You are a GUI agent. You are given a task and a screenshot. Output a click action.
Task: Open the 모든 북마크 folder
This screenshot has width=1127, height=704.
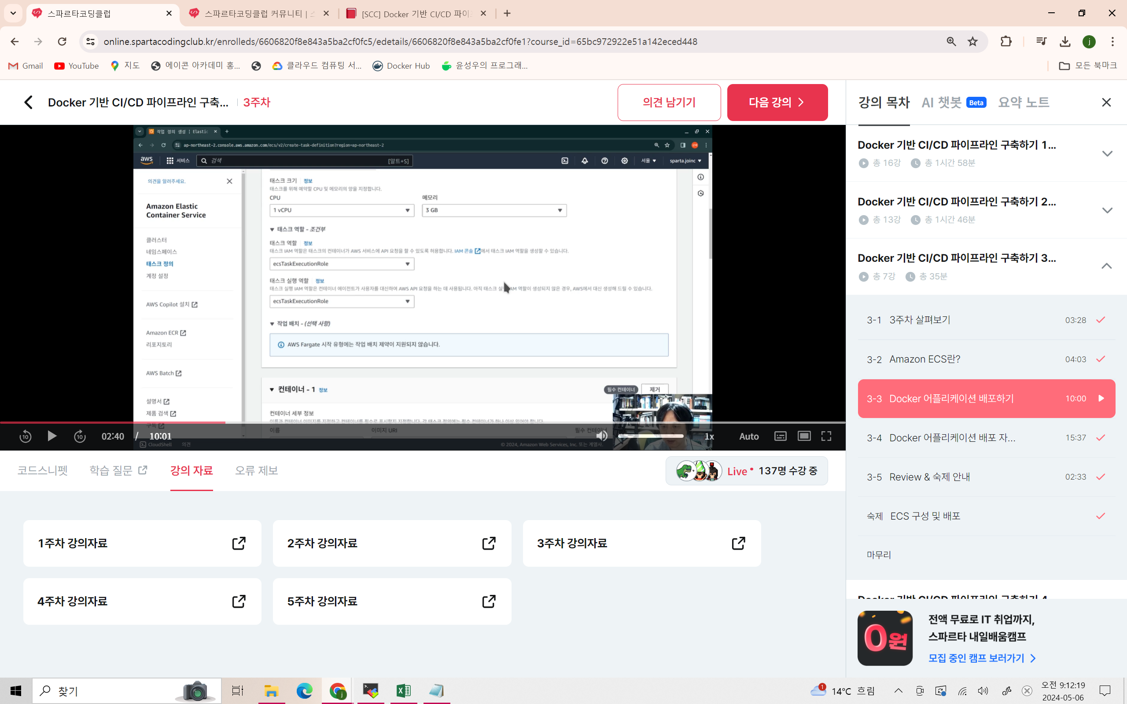click(1088, 66)
